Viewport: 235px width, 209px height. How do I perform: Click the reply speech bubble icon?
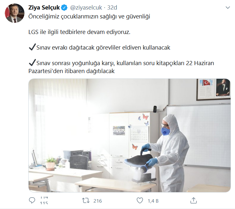coord(32,200)
